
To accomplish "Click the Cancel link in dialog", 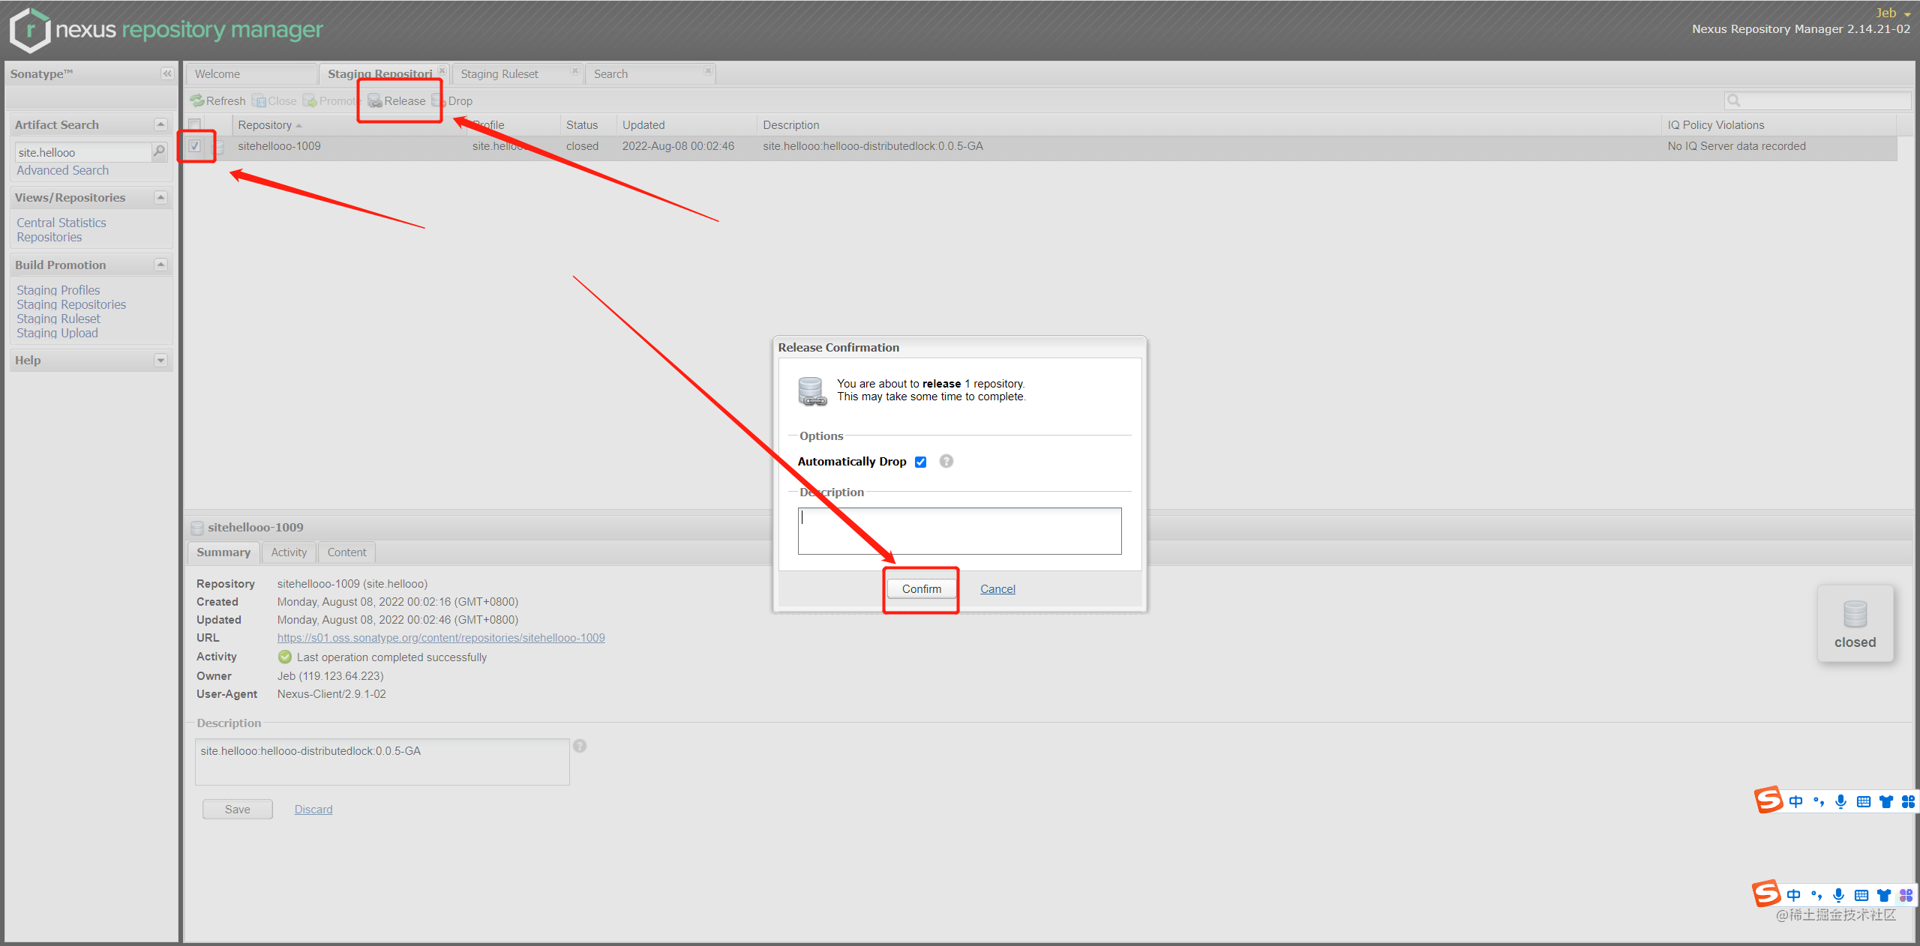I will point(997,589).
